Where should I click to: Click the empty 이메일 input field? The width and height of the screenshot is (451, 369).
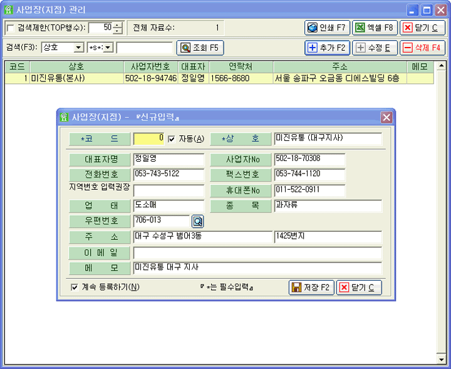point(257,253)
